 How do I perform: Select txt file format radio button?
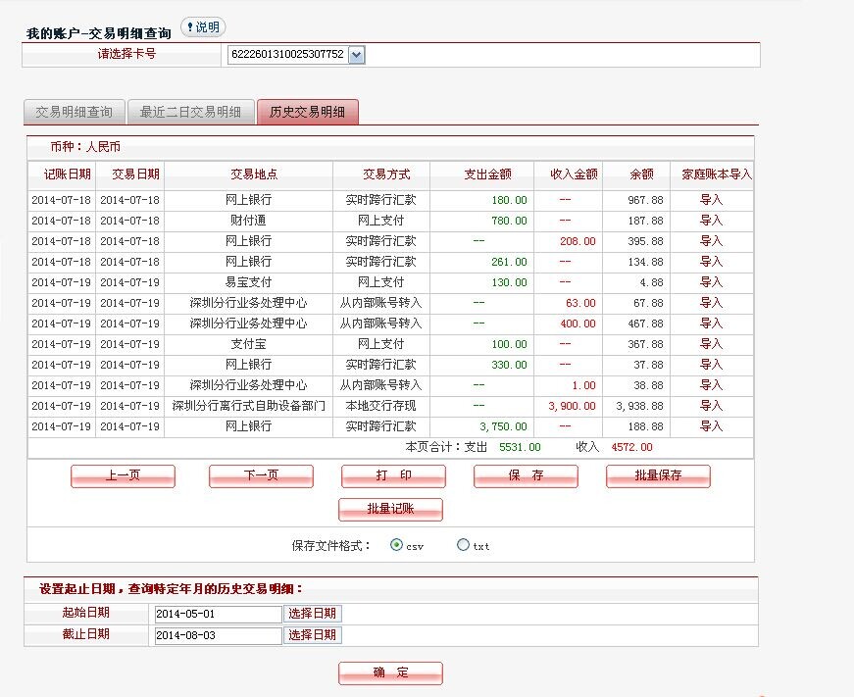pos(463,545)
